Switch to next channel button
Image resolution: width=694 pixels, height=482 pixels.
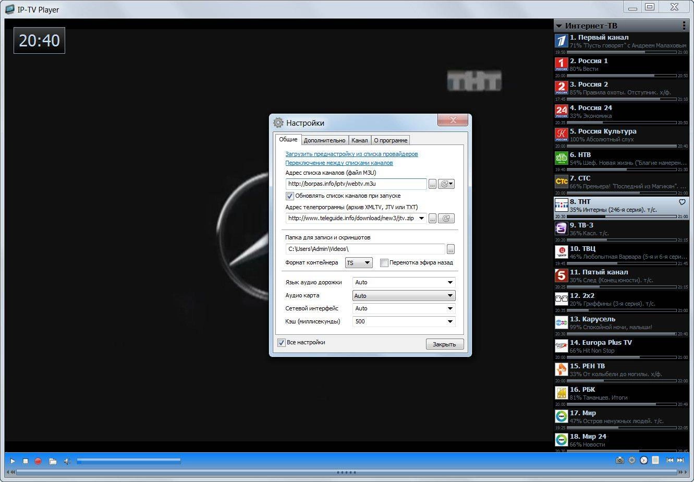point(680,460)
